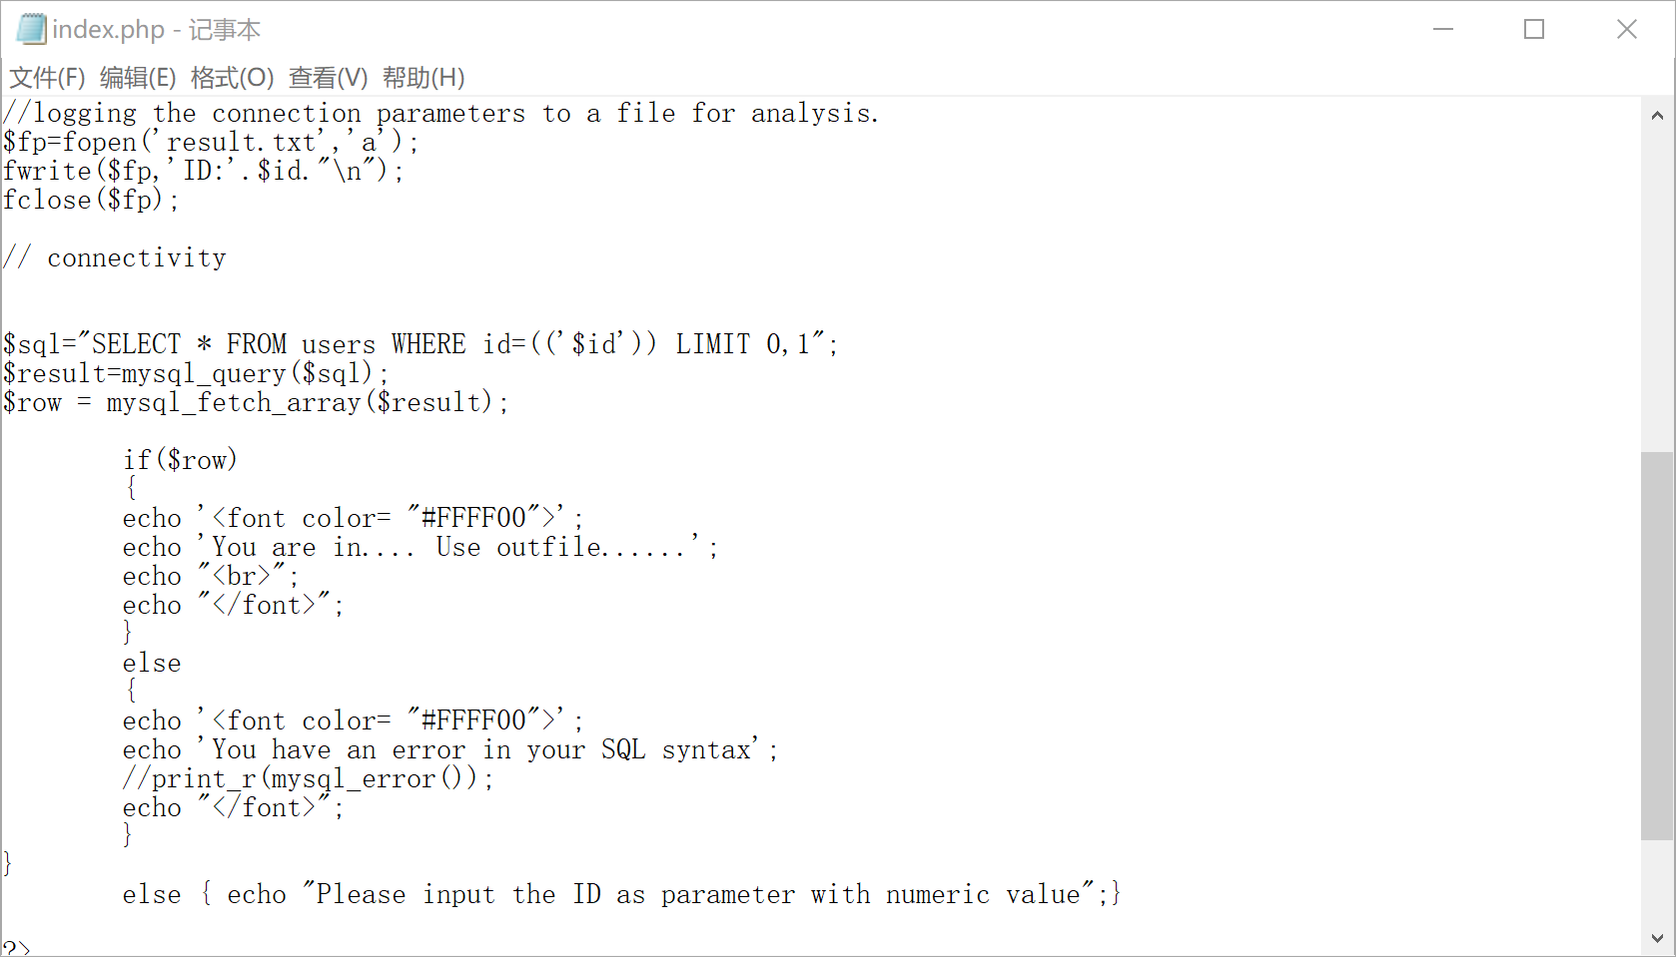Minimize the Notepad window
This screenshot has width=1676, height=957.
(1443, 29)
